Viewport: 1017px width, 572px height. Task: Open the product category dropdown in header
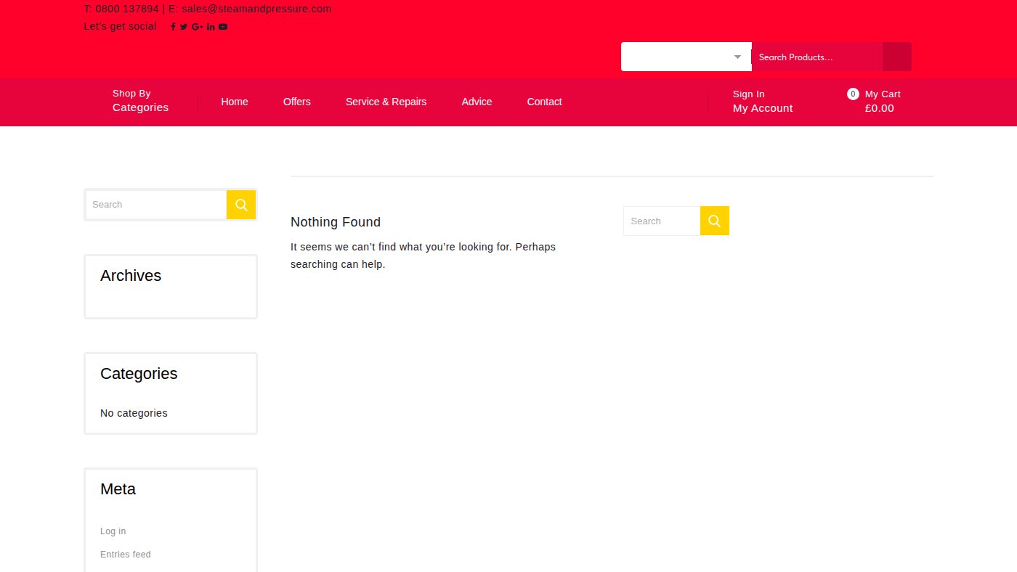click(x=686, y=57)
